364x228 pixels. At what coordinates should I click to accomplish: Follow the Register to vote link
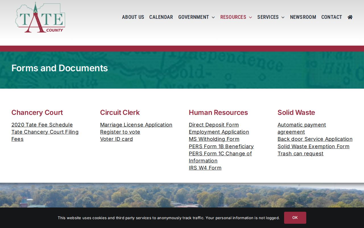coord(120,132)
